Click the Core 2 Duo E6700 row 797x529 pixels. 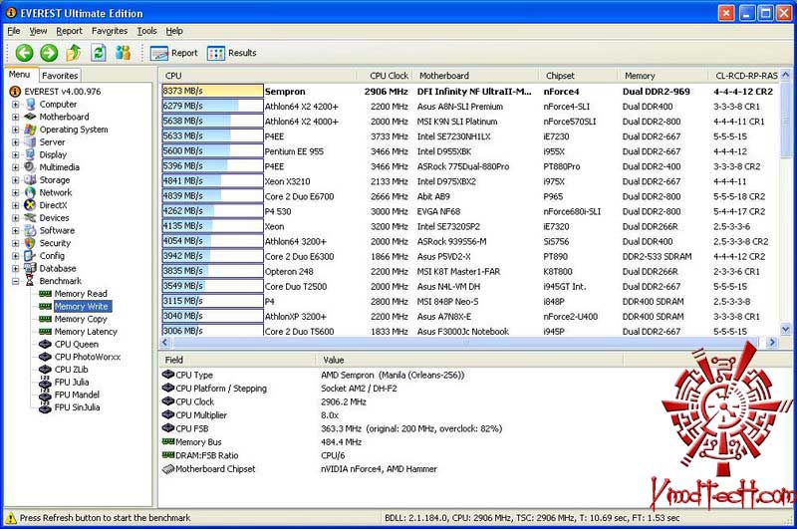pyautogui.click(x=470, y=196)
